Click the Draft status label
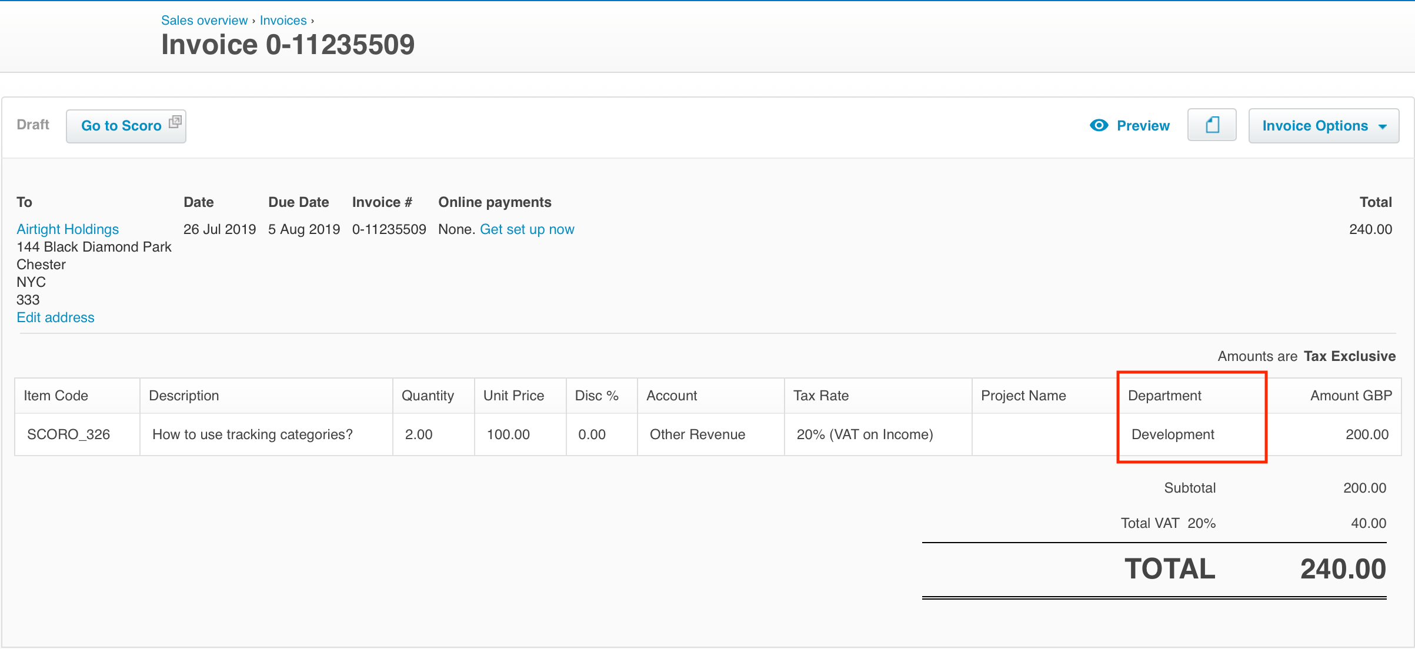 pyautogui.click(x=33, y=125)
